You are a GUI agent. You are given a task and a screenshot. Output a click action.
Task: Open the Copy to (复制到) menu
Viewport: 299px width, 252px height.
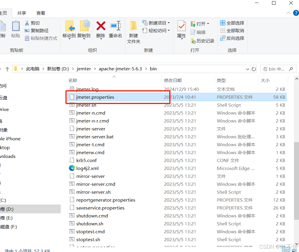tap(84, 30)
